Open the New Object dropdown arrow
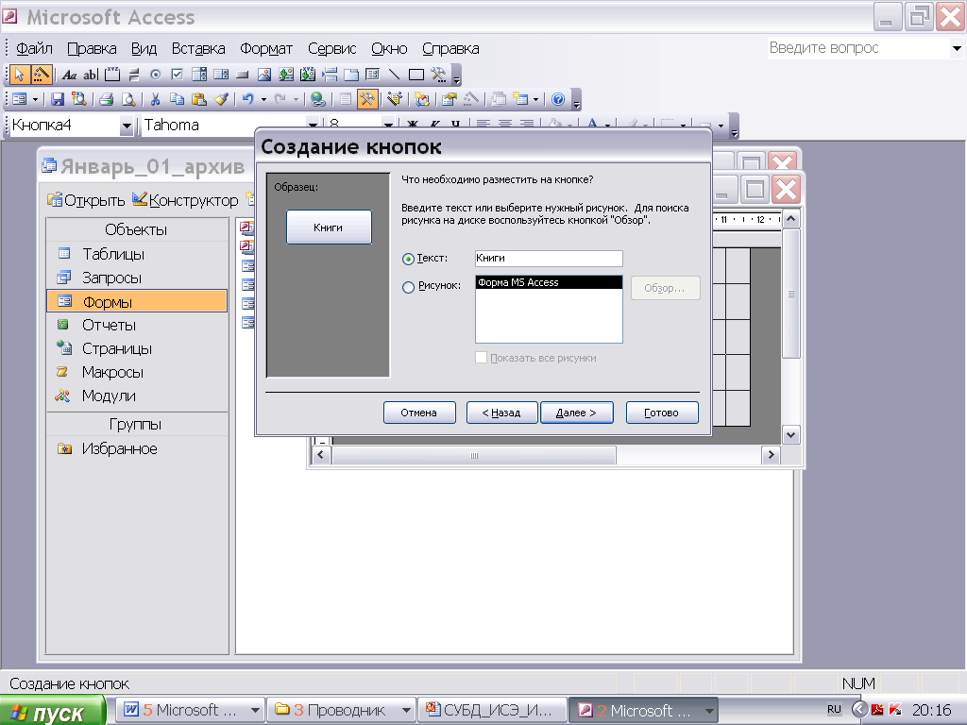 pos(535,99)
